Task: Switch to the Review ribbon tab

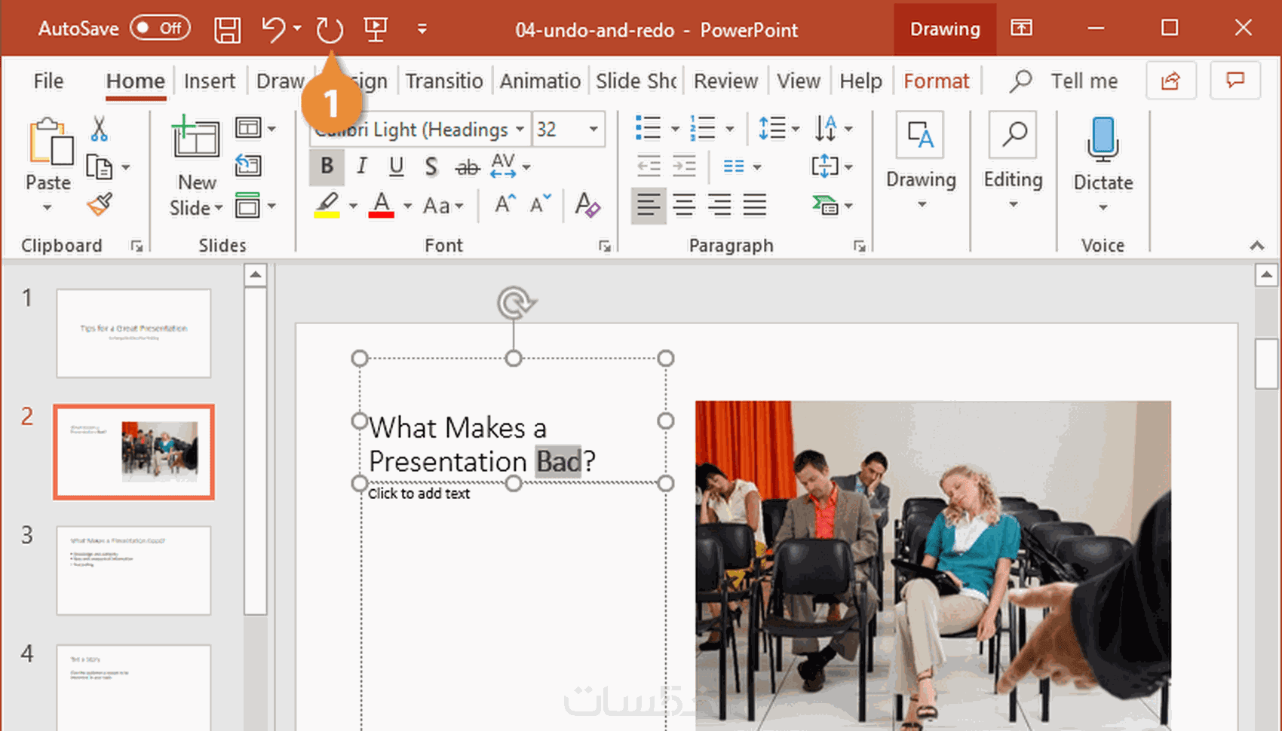Action: click(x=725, y=81)
